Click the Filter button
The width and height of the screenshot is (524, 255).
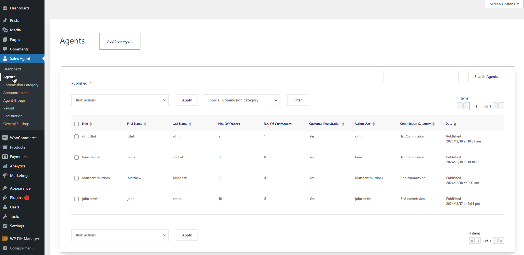point(298,100)
